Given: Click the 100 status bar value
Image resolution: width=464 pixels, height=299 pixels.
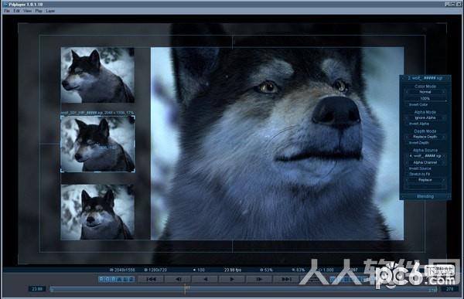Looking at the screenshot, I should coord(199,270).
